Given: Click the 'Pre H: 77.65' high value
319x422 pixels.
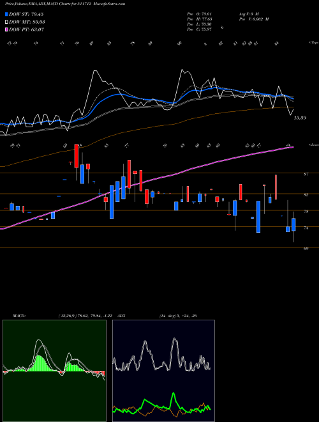Looking at the screenshot, I should click(200, 19).
